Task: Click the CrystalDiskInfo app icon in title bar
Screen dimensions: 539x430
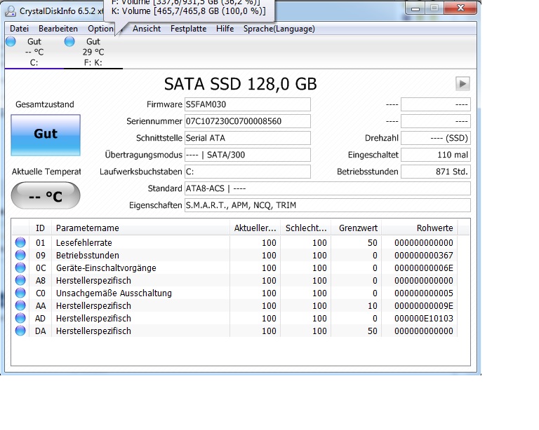Action: point(11,11)
